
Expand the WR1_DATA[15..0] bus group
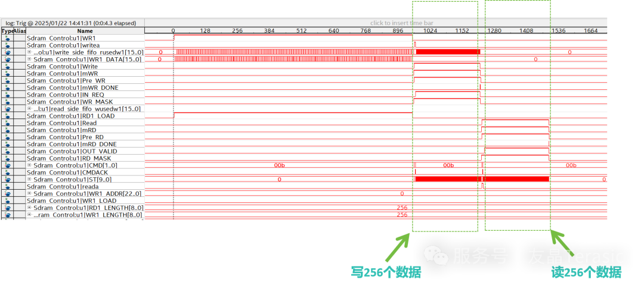coord(29,59)
